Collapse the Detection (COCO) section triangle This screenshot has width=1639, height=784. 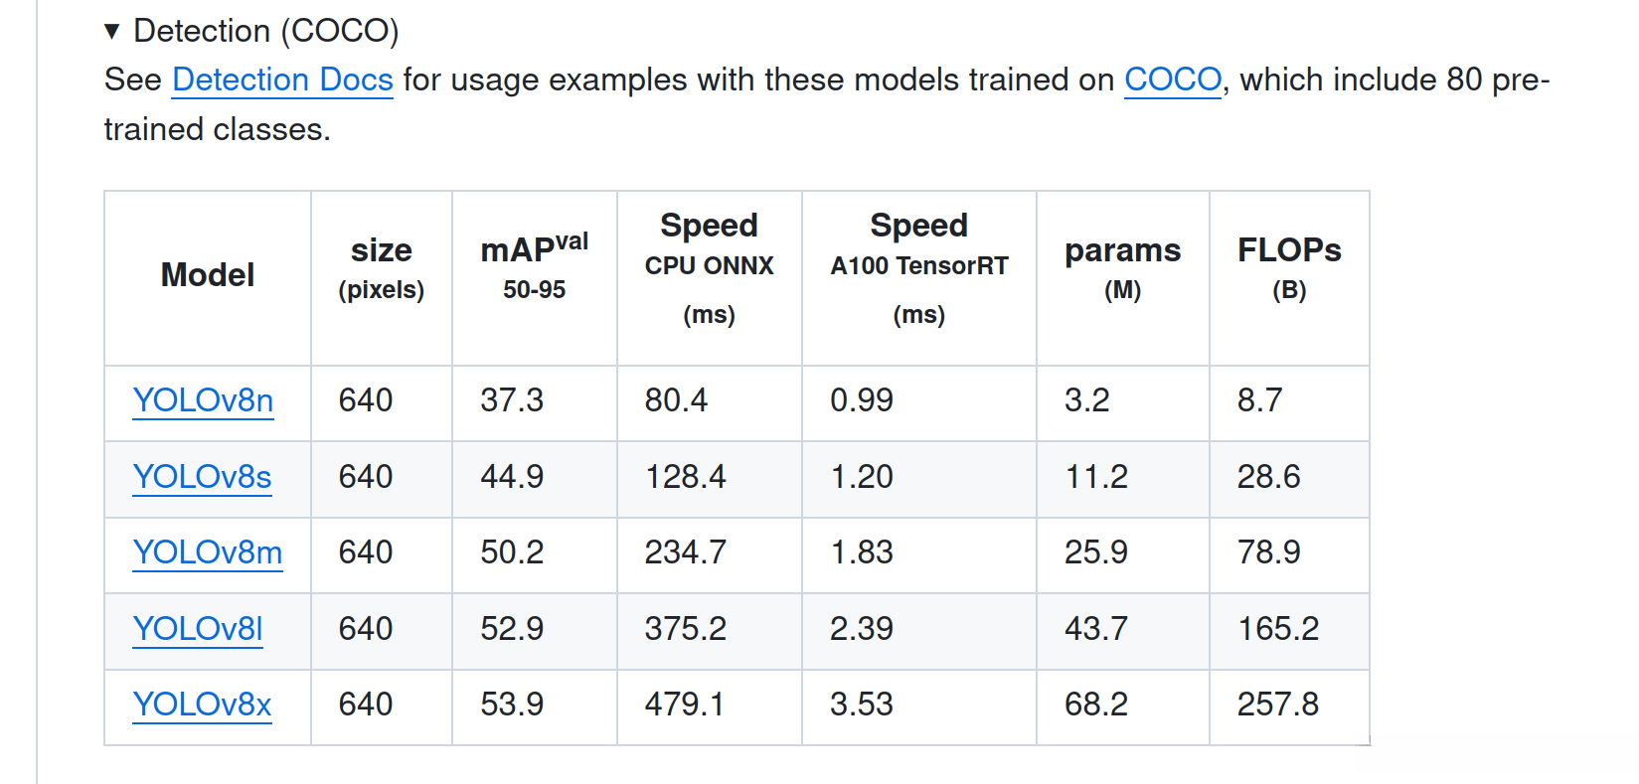[112, 32]
